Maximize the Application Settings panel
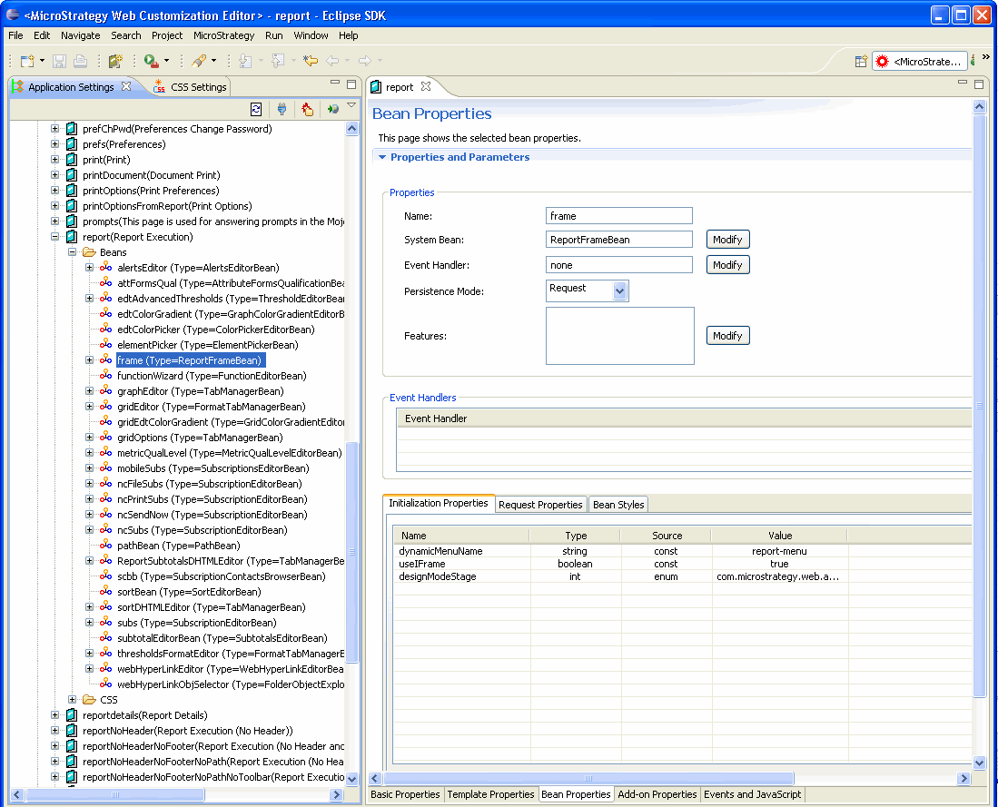 (x=351, y=84)
